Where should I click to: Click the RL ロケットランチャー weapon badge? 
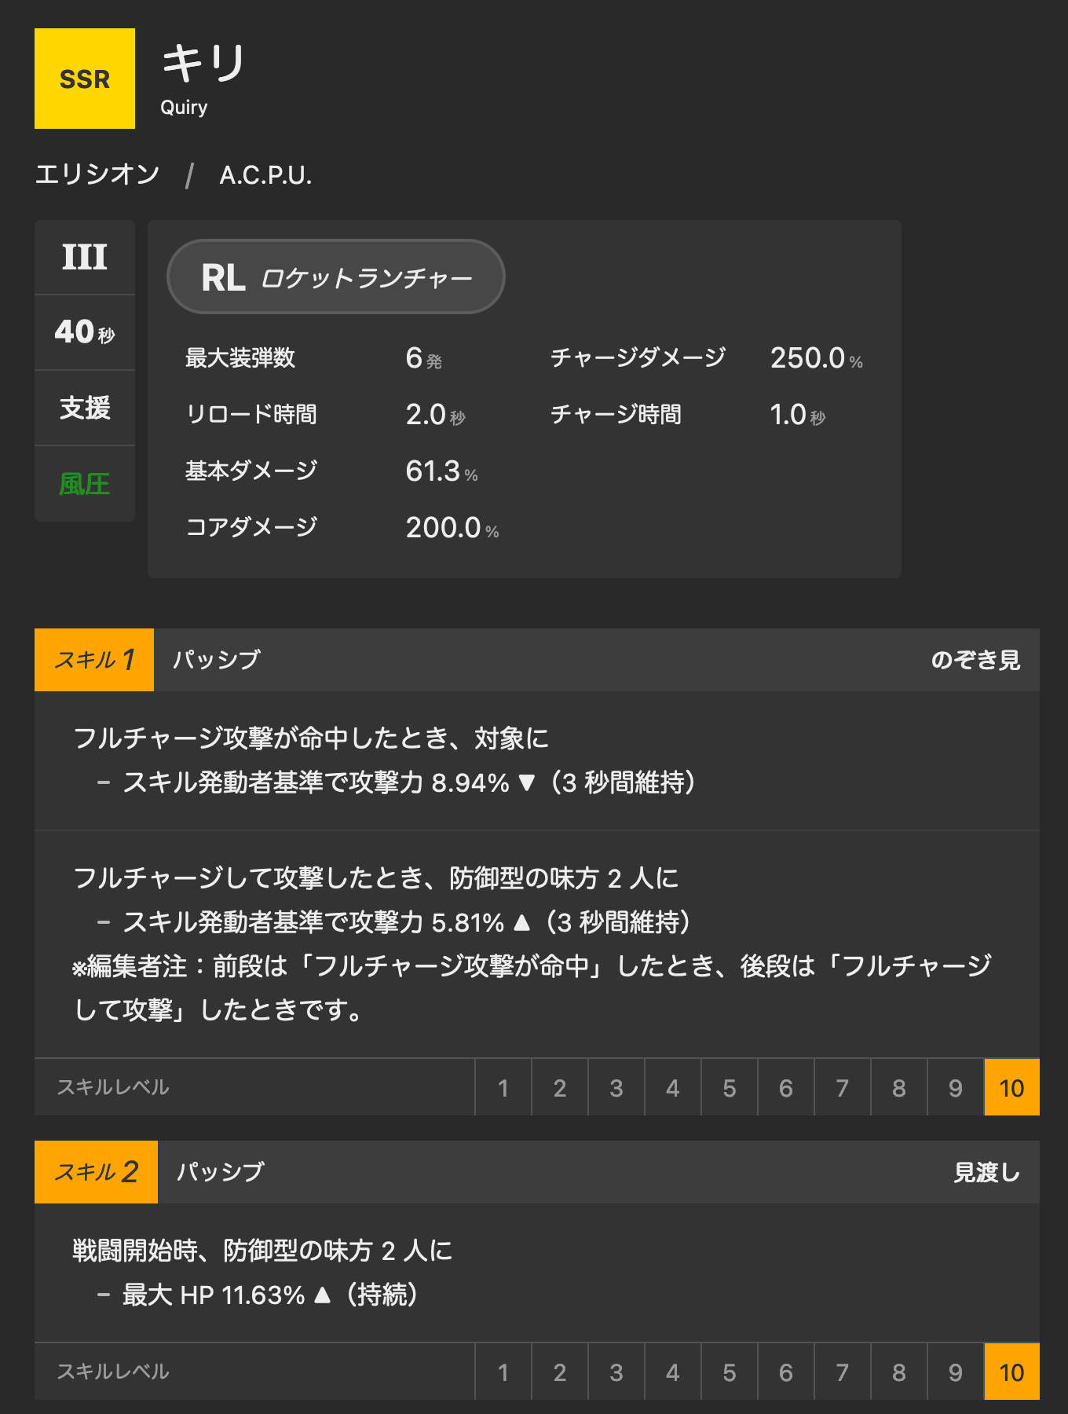point(336,277)
